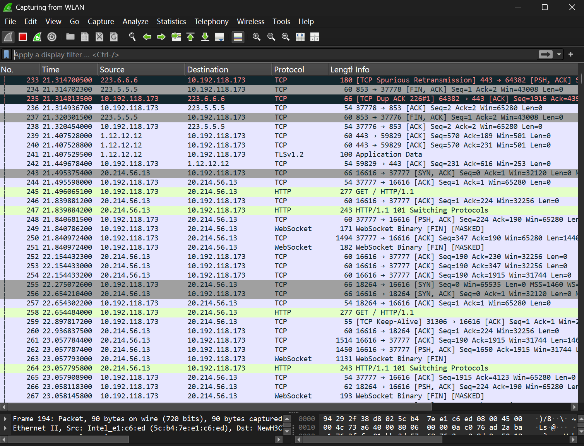This screenshot has height=446, width=584.
Task: Restart the current capture
Action: [37, 37]
